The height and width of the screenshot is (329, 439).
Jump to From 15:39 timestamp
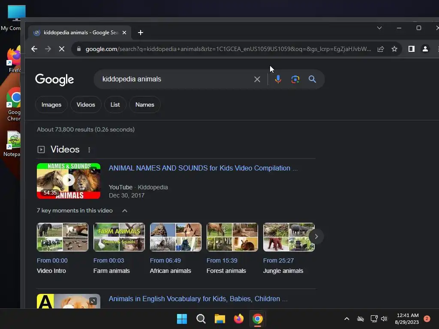(222, 260)
